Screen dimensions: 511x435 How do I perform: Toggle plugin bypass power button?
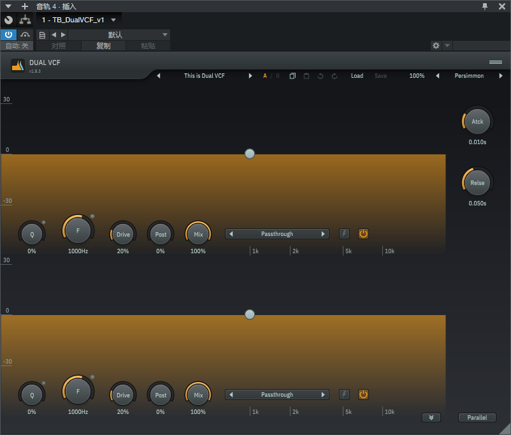coord(8,34)
